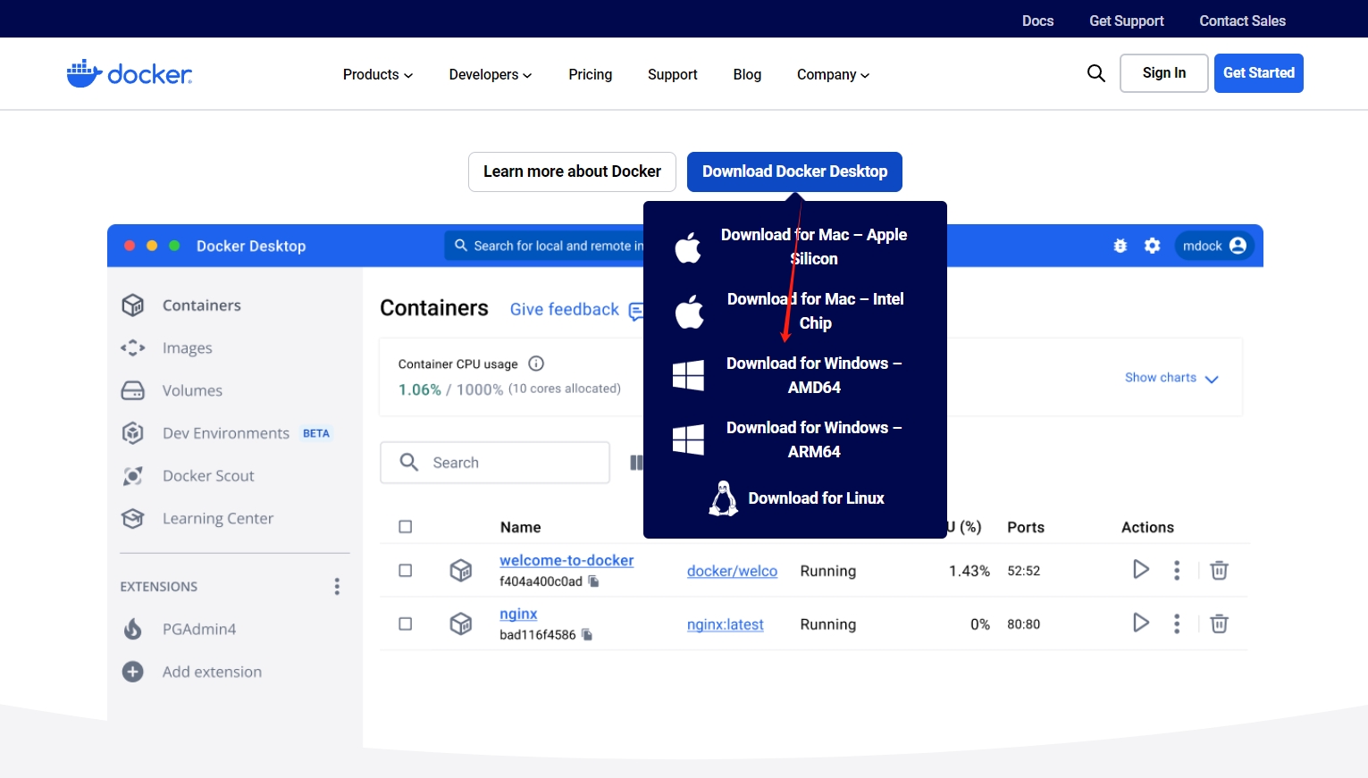Viewport: 1368px width, 778px height.
Task: Open the Pricing page
Action: (x=591, y=74)
